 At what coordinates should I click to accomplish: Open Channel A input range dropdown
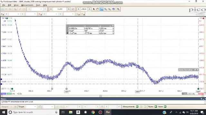point(14,14)
